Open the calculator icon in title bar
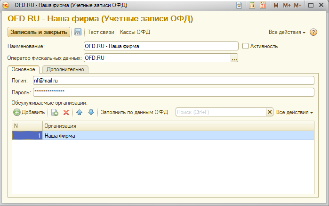 click(x=252, y=5)
